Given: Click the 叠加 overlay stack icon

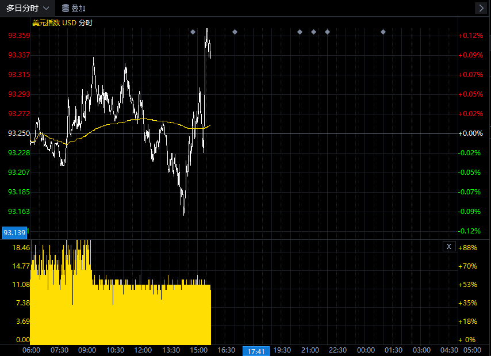Looking at the screenshot, I should tap(66, 8).
